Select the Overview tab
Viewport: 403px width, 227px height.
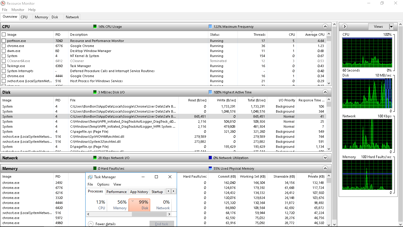(x=10, y=17)
